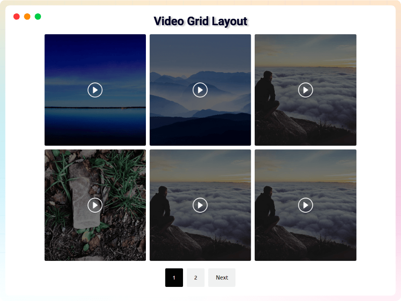Play the bottom-right sunset clouds video
The width and height of the screenshot is (401, 301).
(305, 205)
